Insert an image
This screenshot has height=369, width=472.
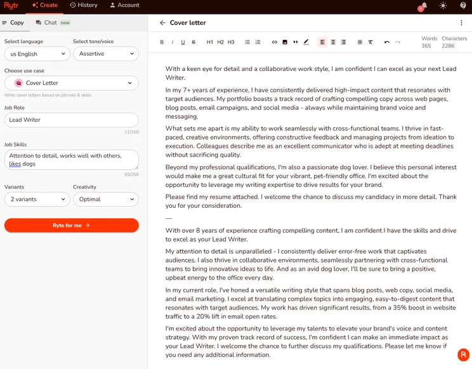[285, 42]
